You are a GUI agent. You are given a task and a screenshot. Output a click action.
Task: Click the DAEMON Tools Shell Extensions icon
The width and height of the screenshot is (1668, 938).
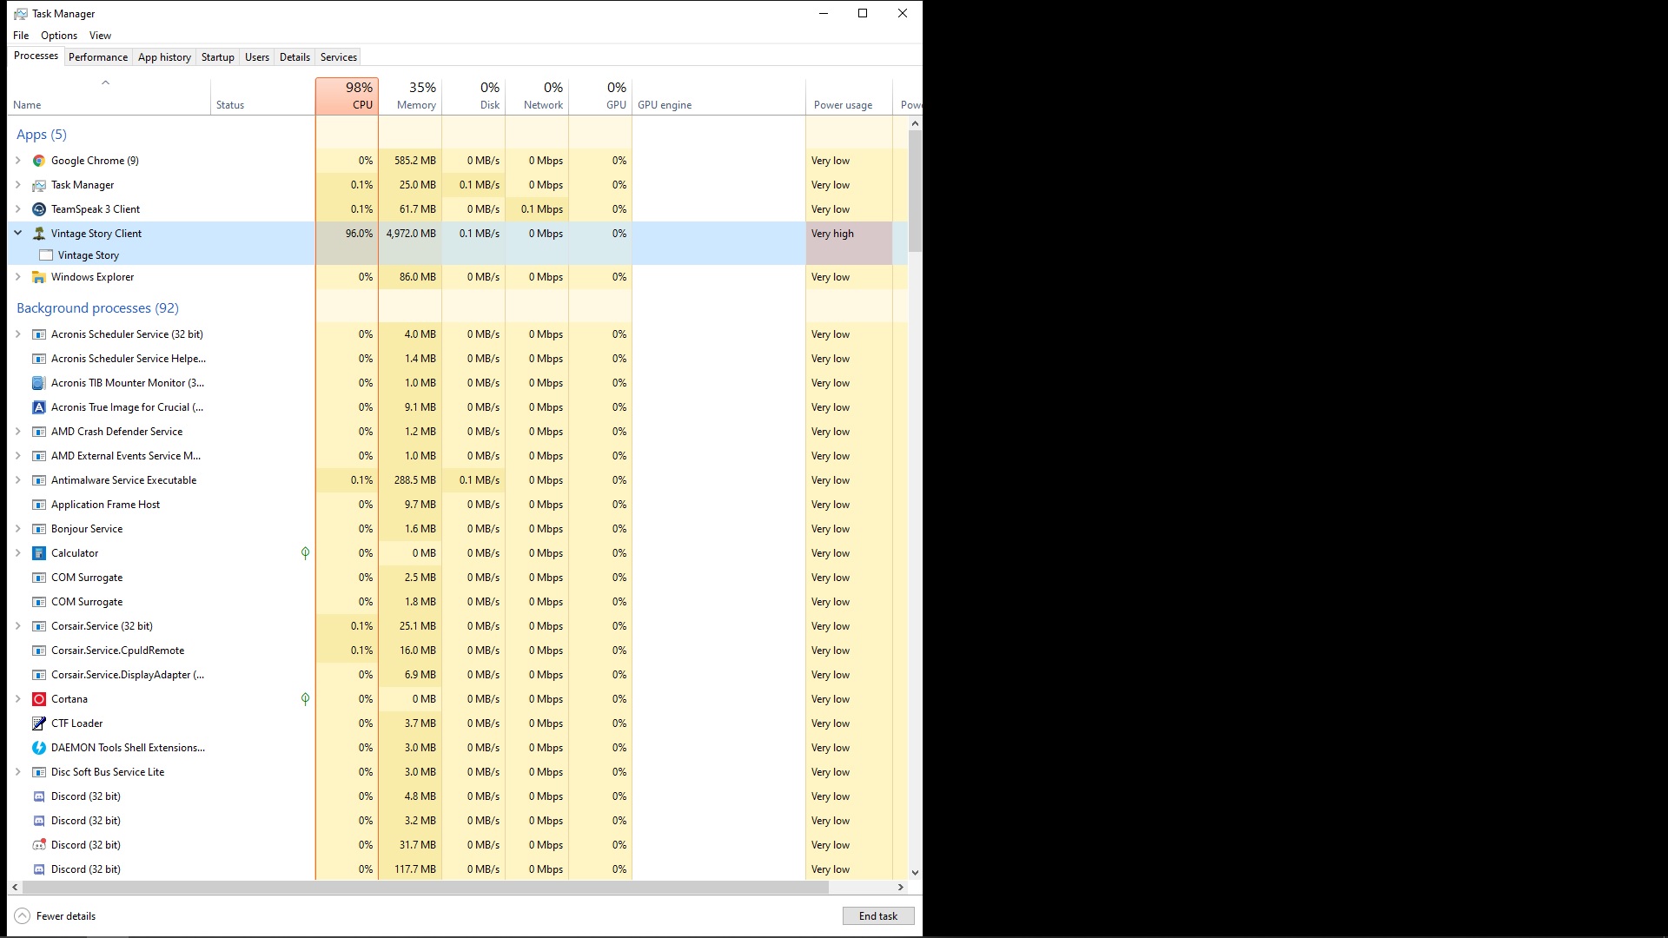pos(39,748)
